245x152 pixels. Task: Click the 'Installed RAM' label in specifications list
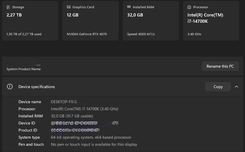[x=31, y=116]
